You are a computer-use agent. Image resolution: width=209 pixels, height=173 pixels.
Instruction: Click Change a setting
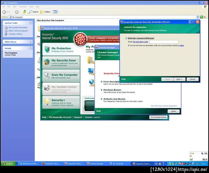coord(15,34)
